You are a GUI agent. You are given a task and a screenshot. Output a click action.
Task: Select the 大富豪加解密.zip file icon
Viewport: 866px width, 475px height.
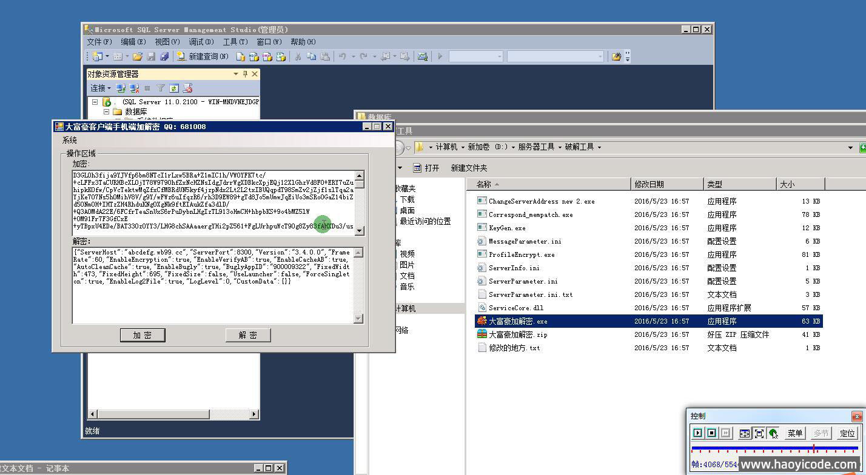coord(482,334)
